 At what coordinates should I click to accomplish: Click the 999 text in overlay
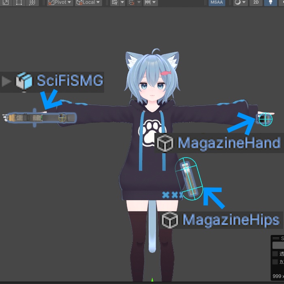277,276
